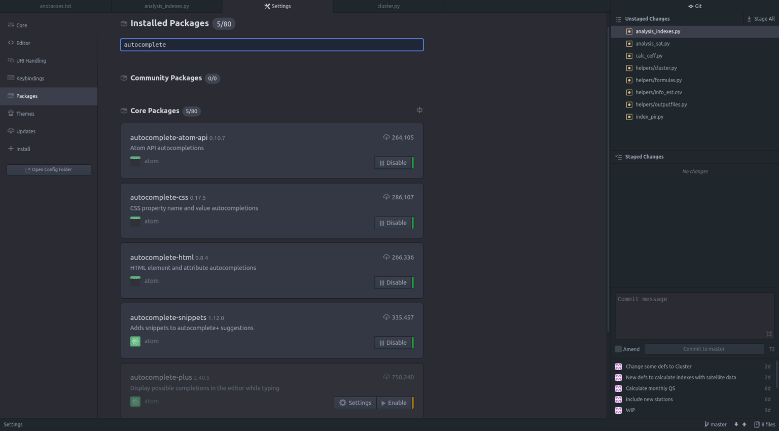Open the master branch indicator

coord(715,424)
